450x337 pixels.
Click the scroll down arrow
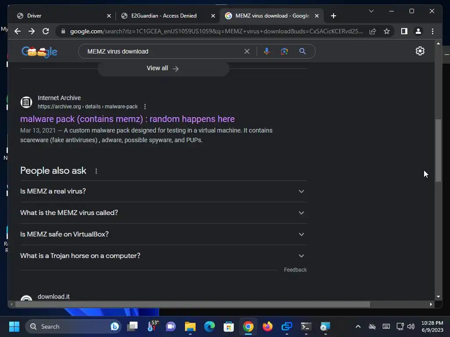point(438,297)
